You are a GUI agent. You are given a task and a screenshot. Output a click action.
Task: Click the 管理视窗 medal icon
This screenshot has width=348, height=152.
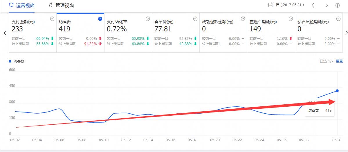[51, 5]
